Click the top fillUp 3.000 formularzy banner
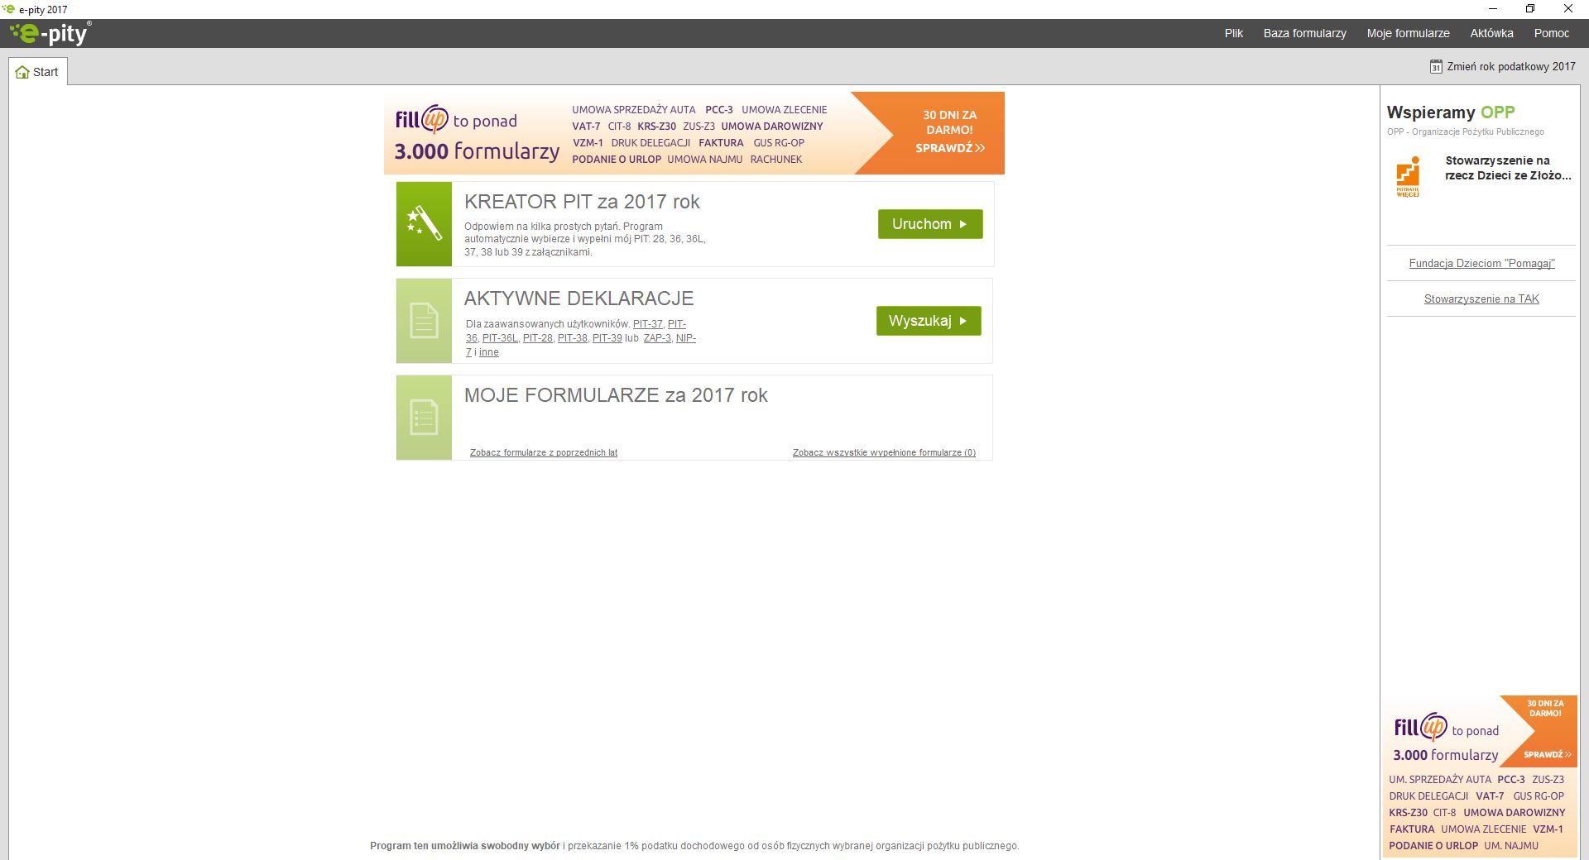Screen dimensions: 1589x860 (x=694, y=133)
